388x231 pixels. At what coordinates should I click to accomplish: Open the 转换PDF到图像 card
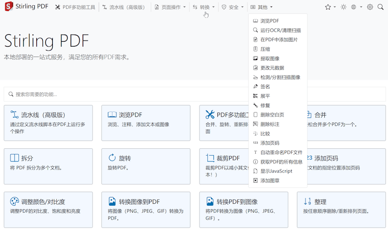tap(244, 210)
